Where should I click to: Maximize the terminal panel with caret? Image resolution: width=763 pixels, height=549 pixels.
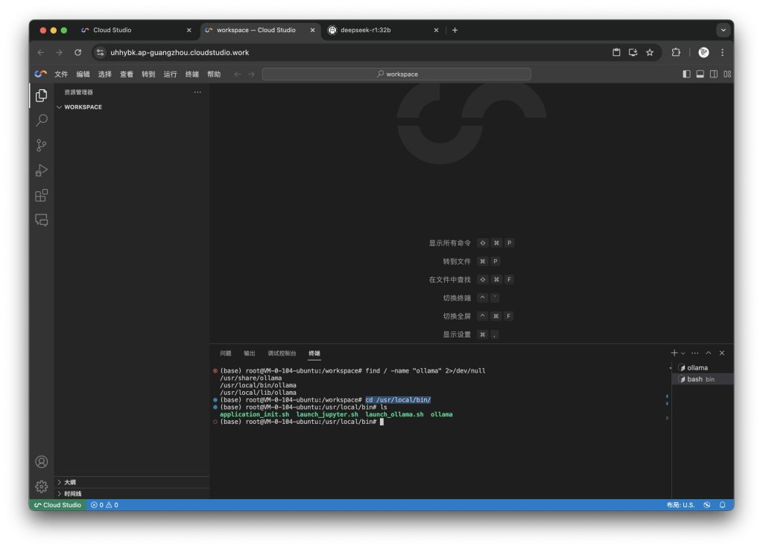coord(709,353)
